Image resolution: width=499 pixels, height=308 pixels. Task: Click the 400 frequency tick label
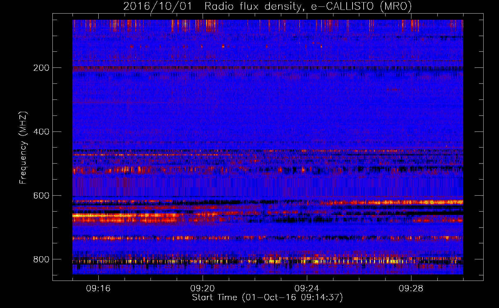[41, 132]
